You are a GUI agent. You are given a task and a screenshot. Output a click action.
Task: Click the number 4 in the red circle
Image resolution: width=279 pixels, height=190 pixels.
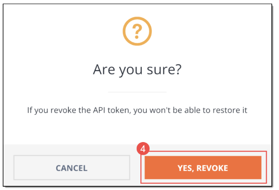pos(143,149)
